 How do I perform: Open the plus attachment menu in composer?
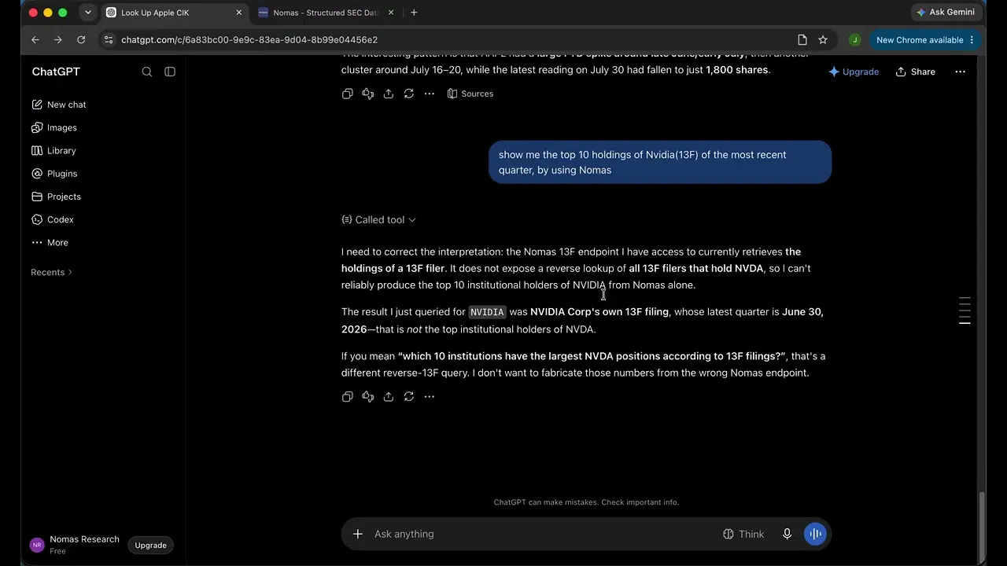tap(358, 535)
